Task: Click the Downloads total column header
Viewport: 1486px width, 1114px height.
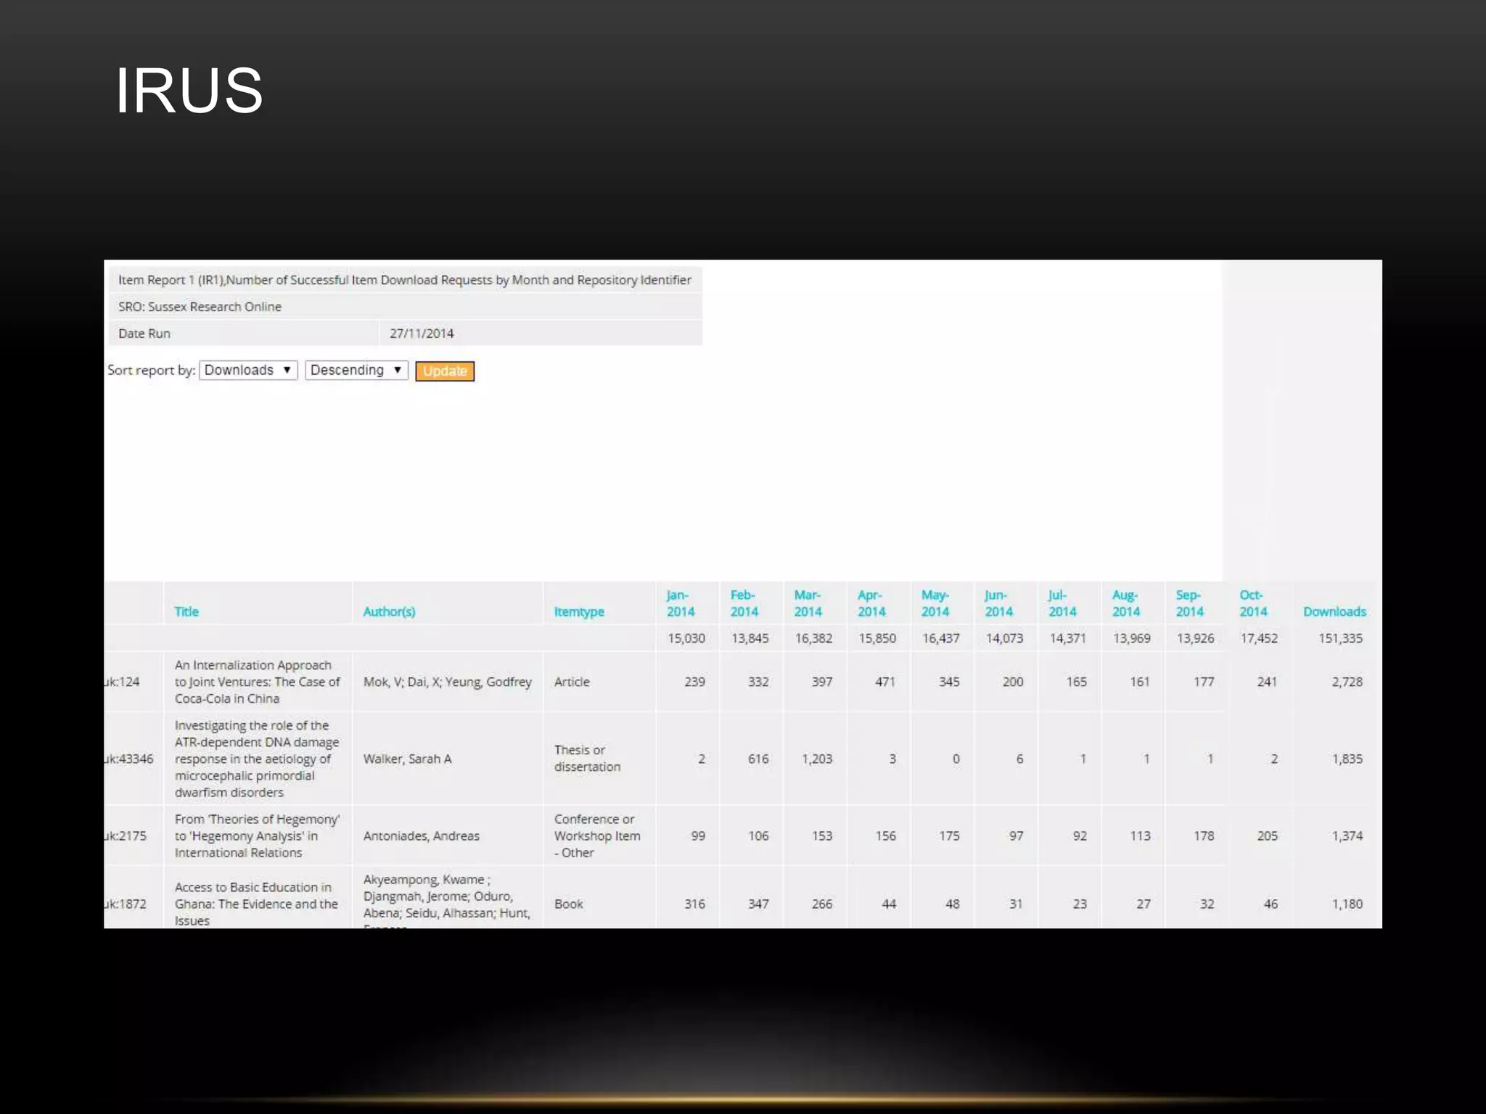Action: coord(1334,611)
